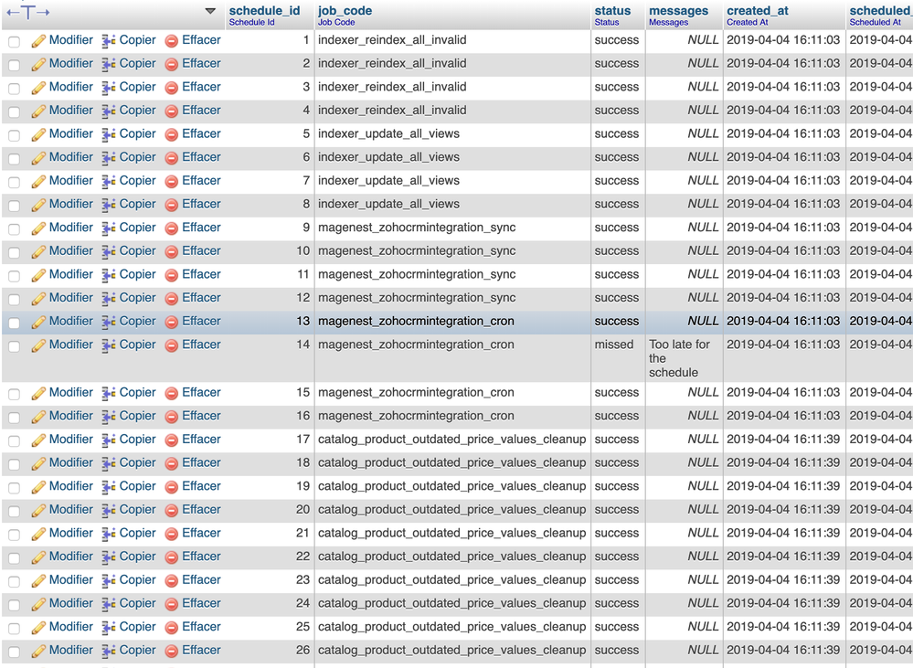Screen dimensions: 913x668
Task: Click the red delete icon on row 26
Action: click(x=172, y=651)
